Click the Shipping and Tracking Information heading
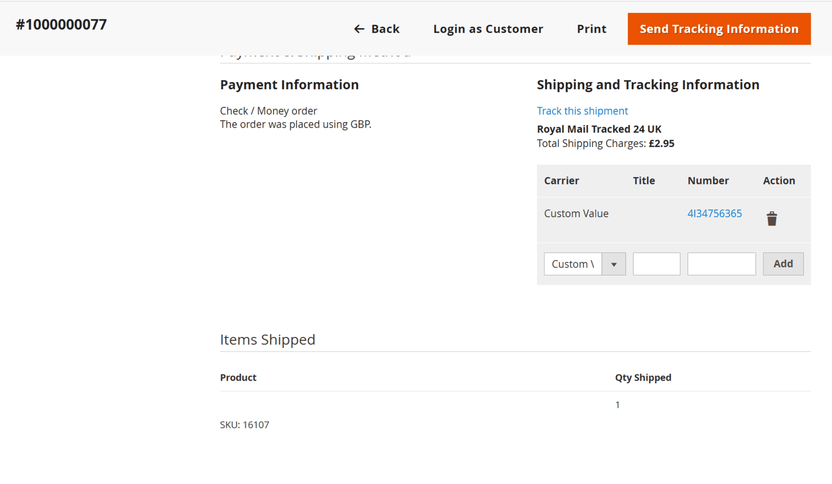Image resolution: width=832 pixels, height=484 pixels. (x=647, y=85)
